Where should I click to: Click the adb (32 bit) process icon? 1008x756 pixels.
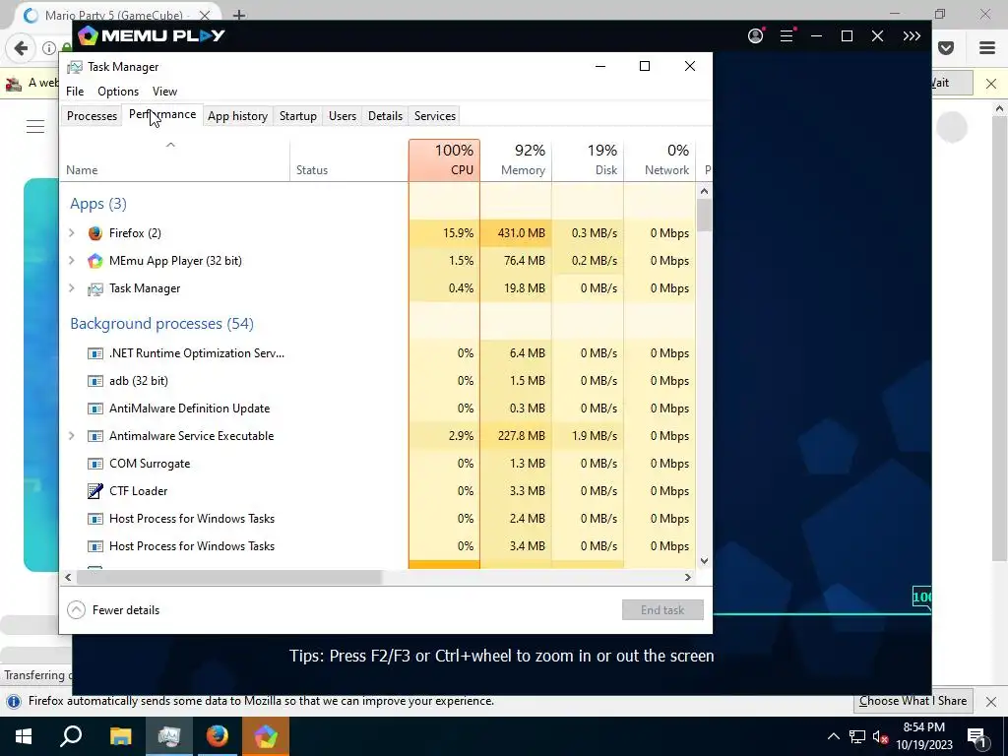[x=95, y=381]
